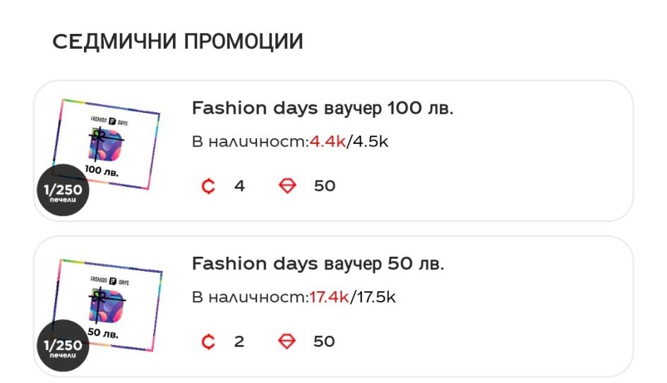Click the coin price 2
Image resolution: width=667 pixels, height=383 pixels.
(239, 342)
